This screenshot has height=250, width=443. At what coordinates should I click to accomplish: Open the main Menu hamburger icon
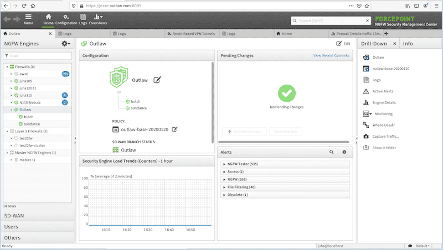[28, 19]
